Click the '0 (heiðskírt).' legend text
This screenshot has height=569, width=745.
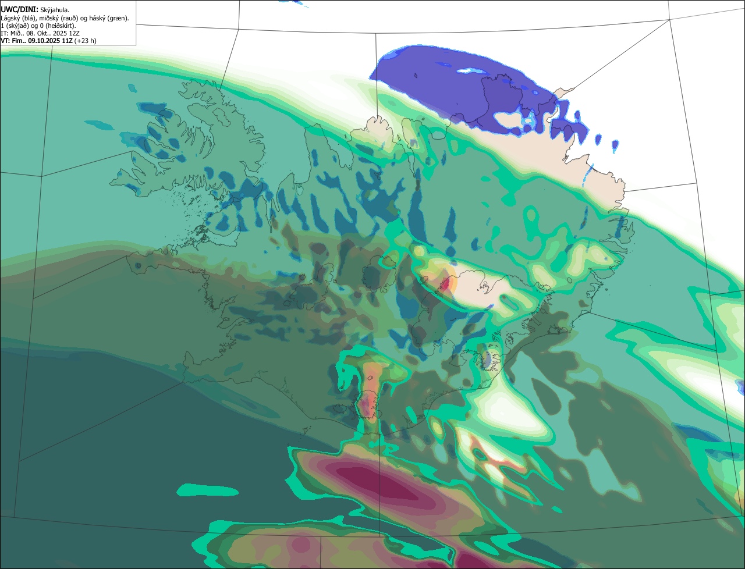[58, 26]
